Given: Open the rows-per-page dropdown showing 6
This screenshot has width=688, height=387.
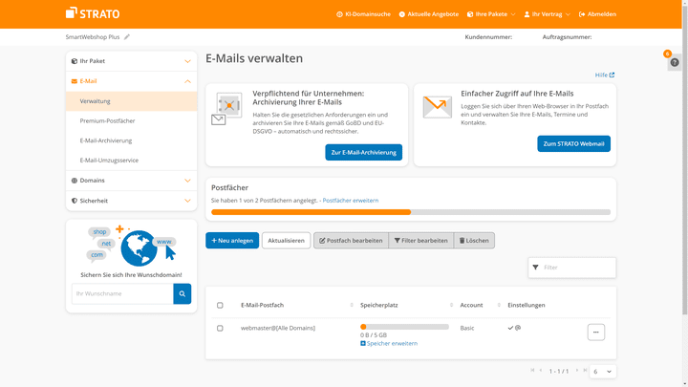Looking at the screenshot, I should pos(602,372).
